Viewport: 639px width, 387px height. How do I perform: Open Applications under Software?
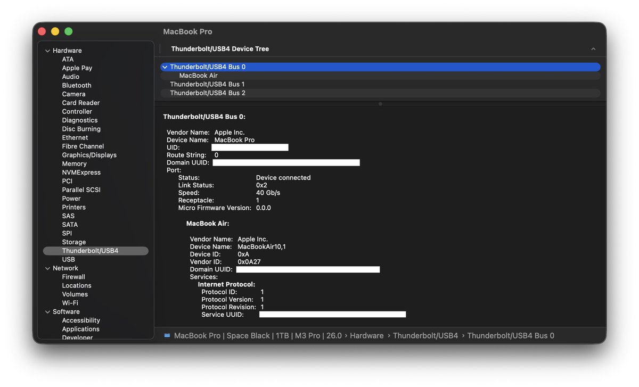coord(81,329)
